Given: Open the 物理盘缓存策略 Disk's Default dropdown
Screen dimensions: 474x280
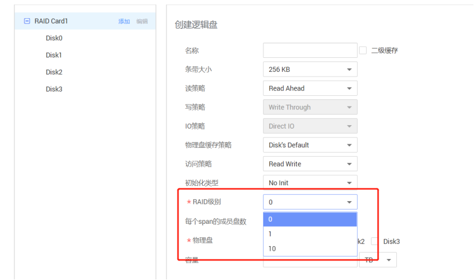Looking at the screenshot, I should pos(309,145).
